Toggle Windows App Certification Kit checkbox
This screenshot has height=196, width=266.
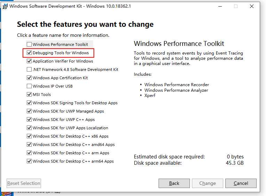pos(29,77)
